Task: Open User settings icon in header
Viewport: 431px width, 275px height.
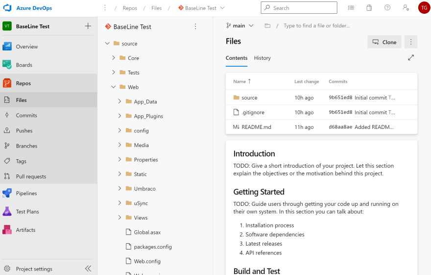Action: click(x=406, y=8)
